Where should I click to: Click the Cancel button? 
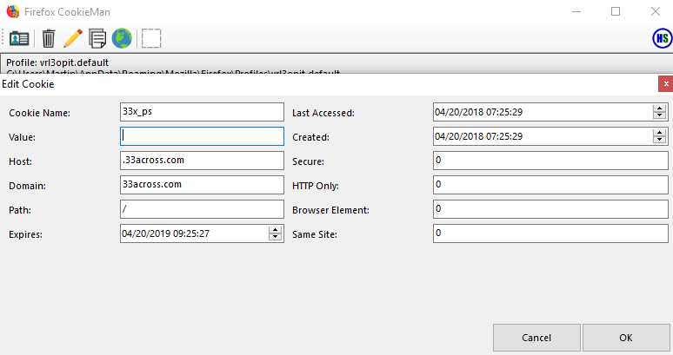(536, 338)
